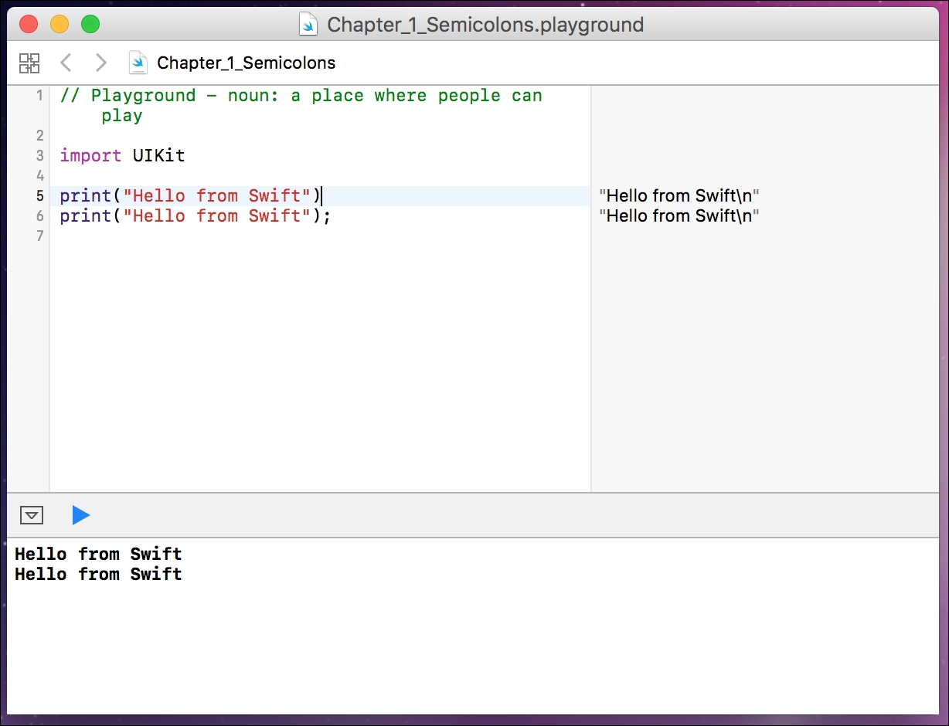Go back with the left chevron
The width and height of the screenshot is (949, 726).
(x=66, y=63)
